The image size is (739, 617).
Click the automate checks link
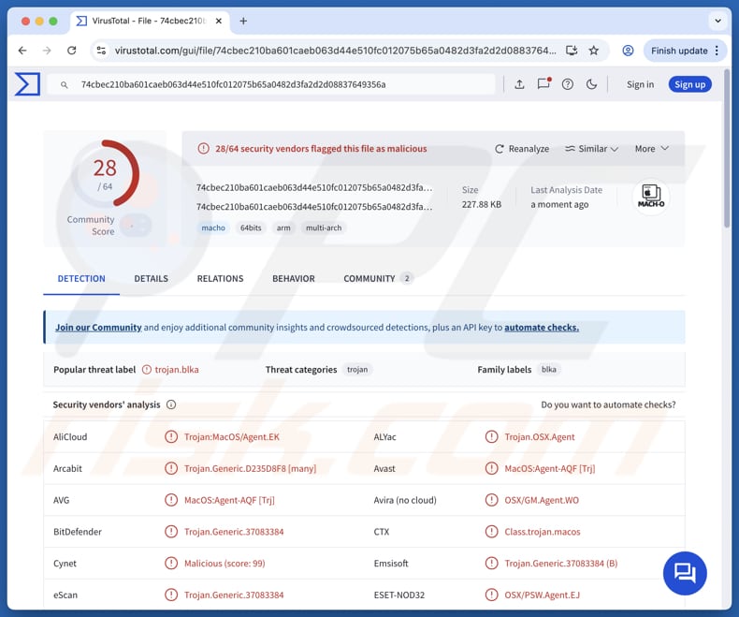point(541,328)
